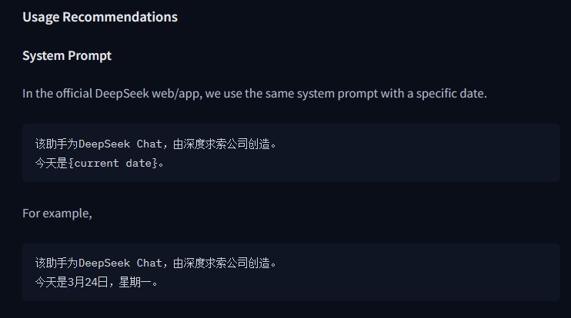Screen dimensions: 571x318
Task: Click the "System Prompt" subheading
Action: 67,55
